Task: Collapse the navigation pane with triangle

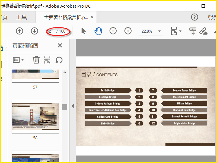Action: [x=73, y=106]
